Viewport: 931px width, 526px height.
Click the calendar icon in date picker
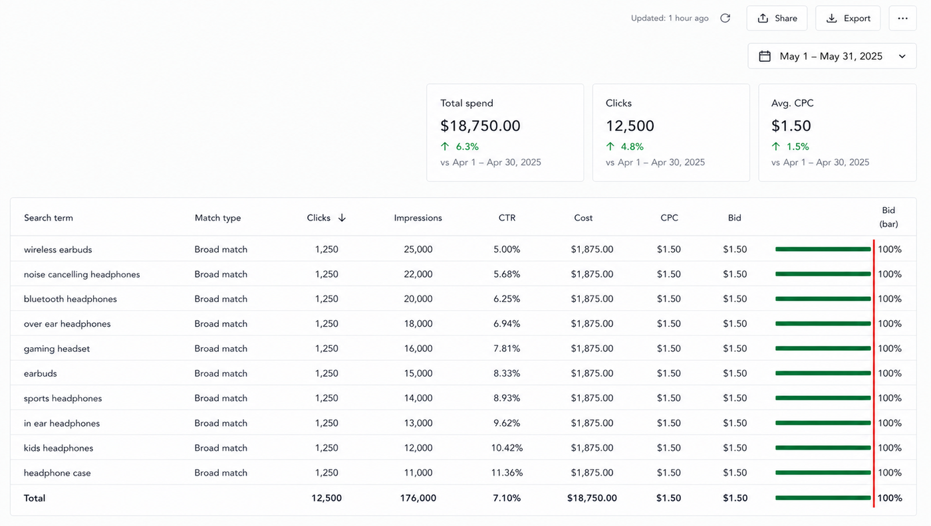pos(765,56)
